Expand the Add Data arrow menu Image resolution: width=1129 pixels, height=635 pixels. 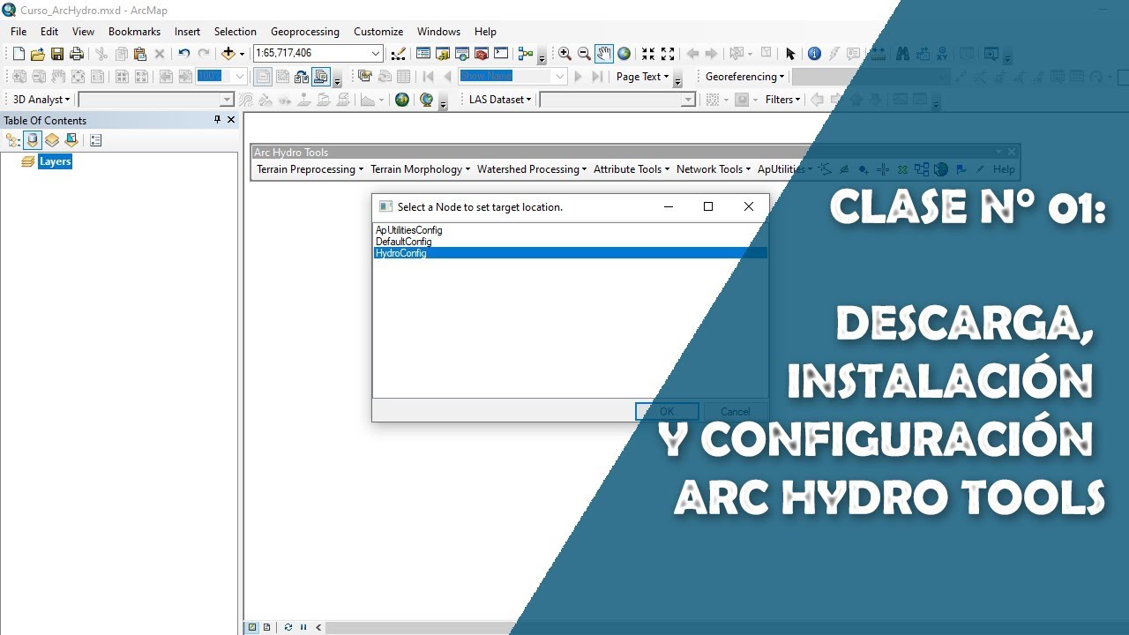(242, 54)
